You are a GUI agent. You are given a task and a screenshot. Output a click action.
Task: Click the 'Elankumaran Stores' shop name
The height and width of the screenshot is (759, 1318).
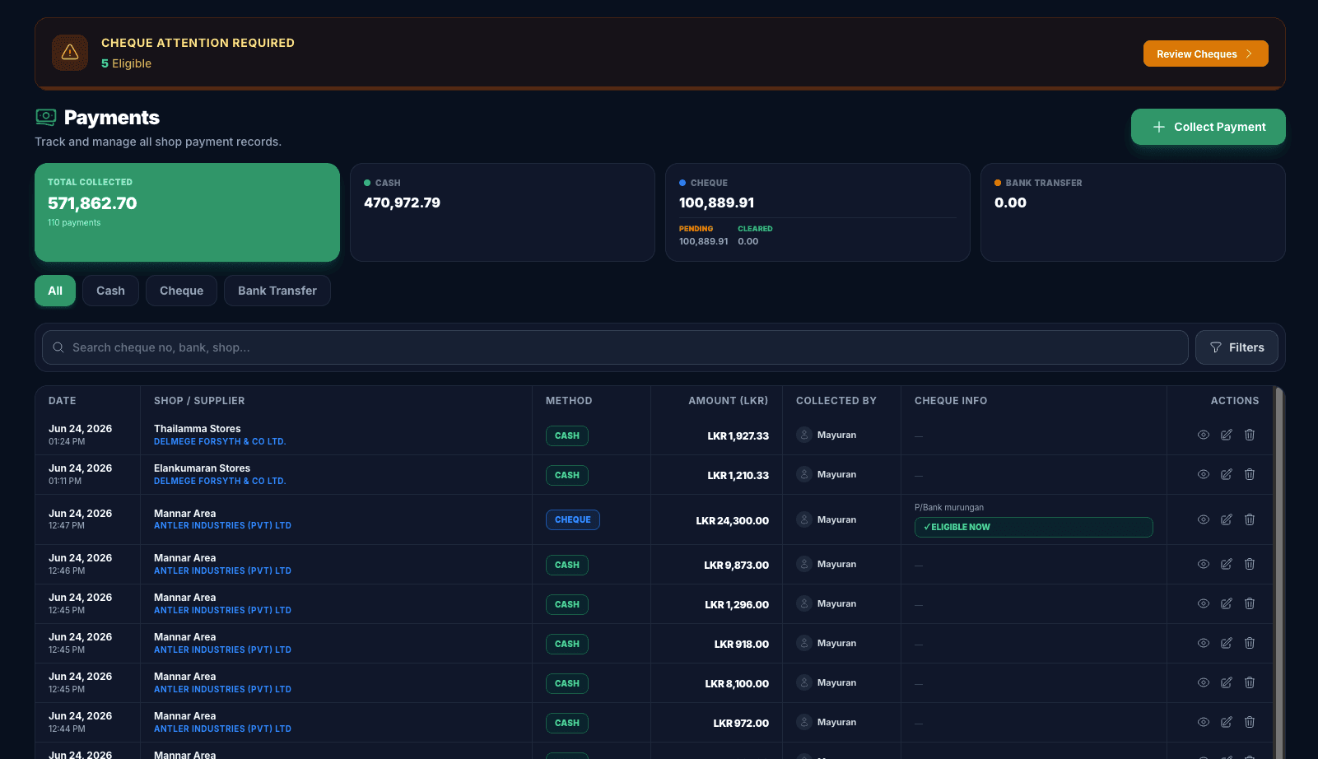point(202,468)
